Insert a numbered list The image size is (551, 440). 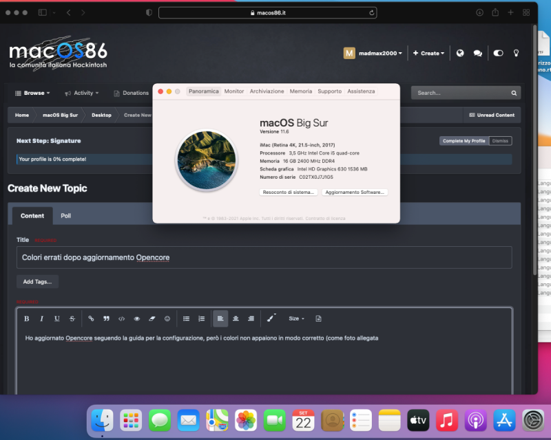point(201,318)
